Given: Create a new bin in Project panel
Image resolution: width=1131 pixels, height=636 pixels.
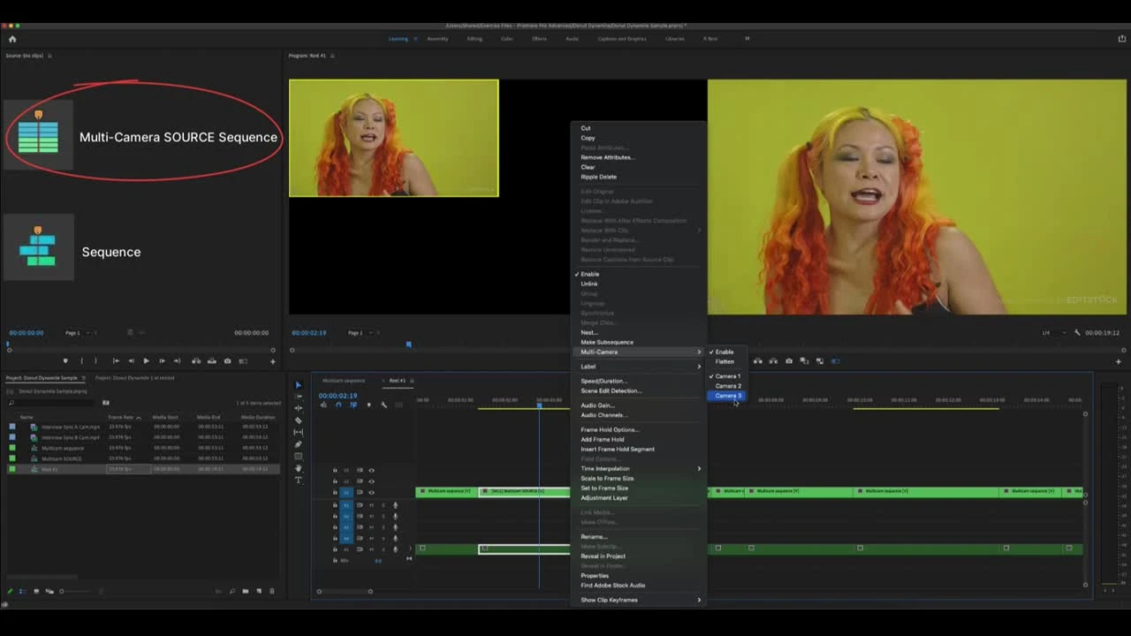Looking at the screenshot, I should coord(246,591).
